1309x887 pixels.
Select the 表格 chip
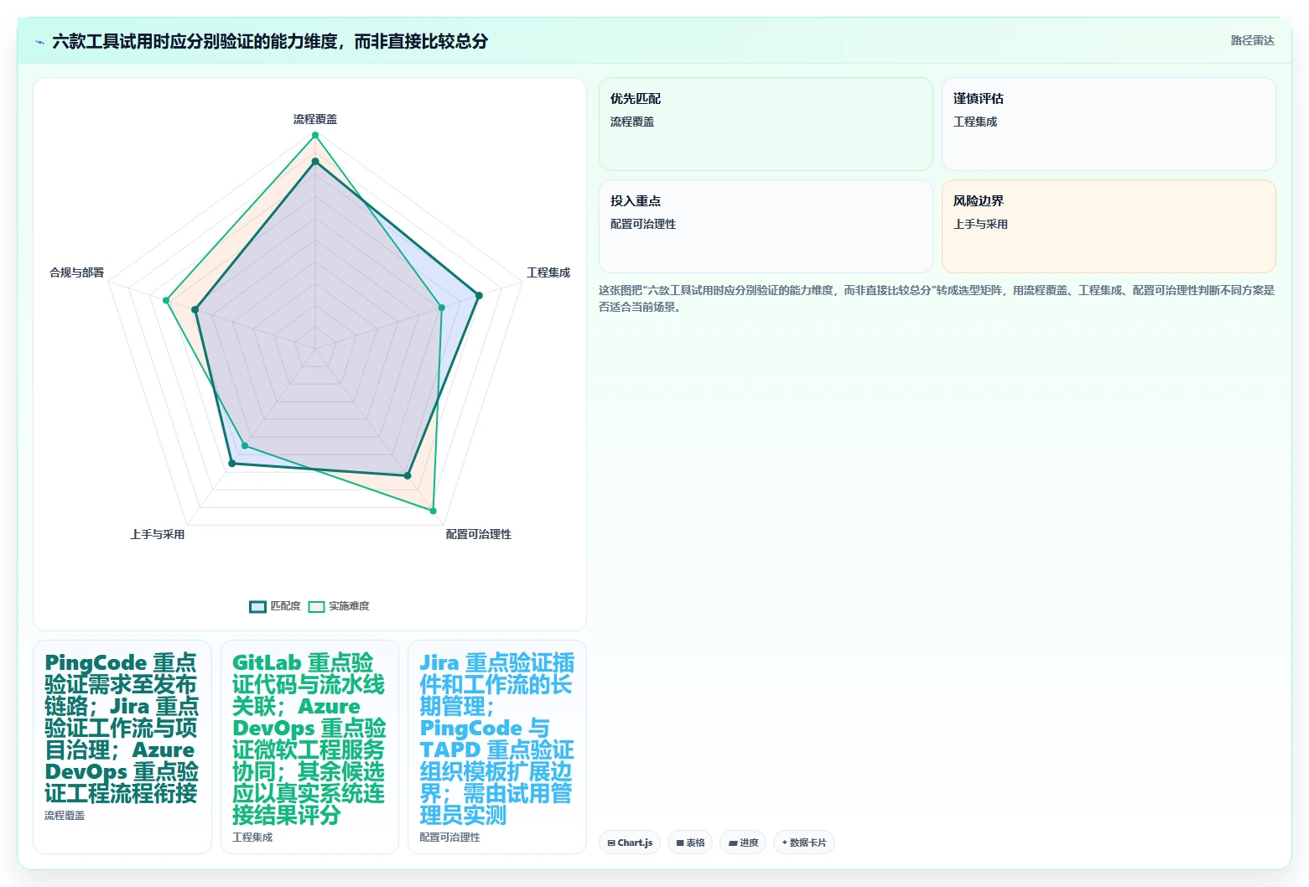(x=690, y=843)
